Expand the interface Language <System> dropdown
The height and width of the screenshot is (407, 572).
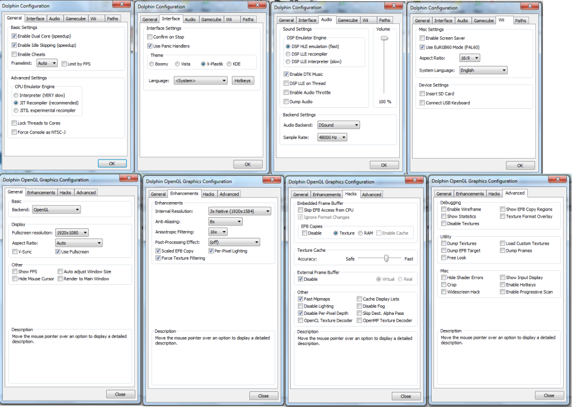point(200,80)
